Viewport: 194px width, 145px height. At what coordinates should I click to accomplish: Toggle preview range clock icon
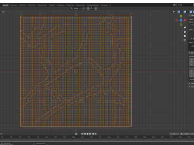click(181, 134)
